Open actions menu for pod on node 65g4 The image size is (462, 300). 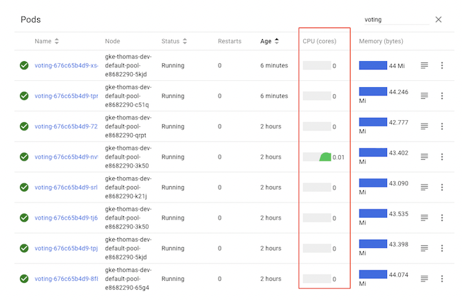coord(442,279)
